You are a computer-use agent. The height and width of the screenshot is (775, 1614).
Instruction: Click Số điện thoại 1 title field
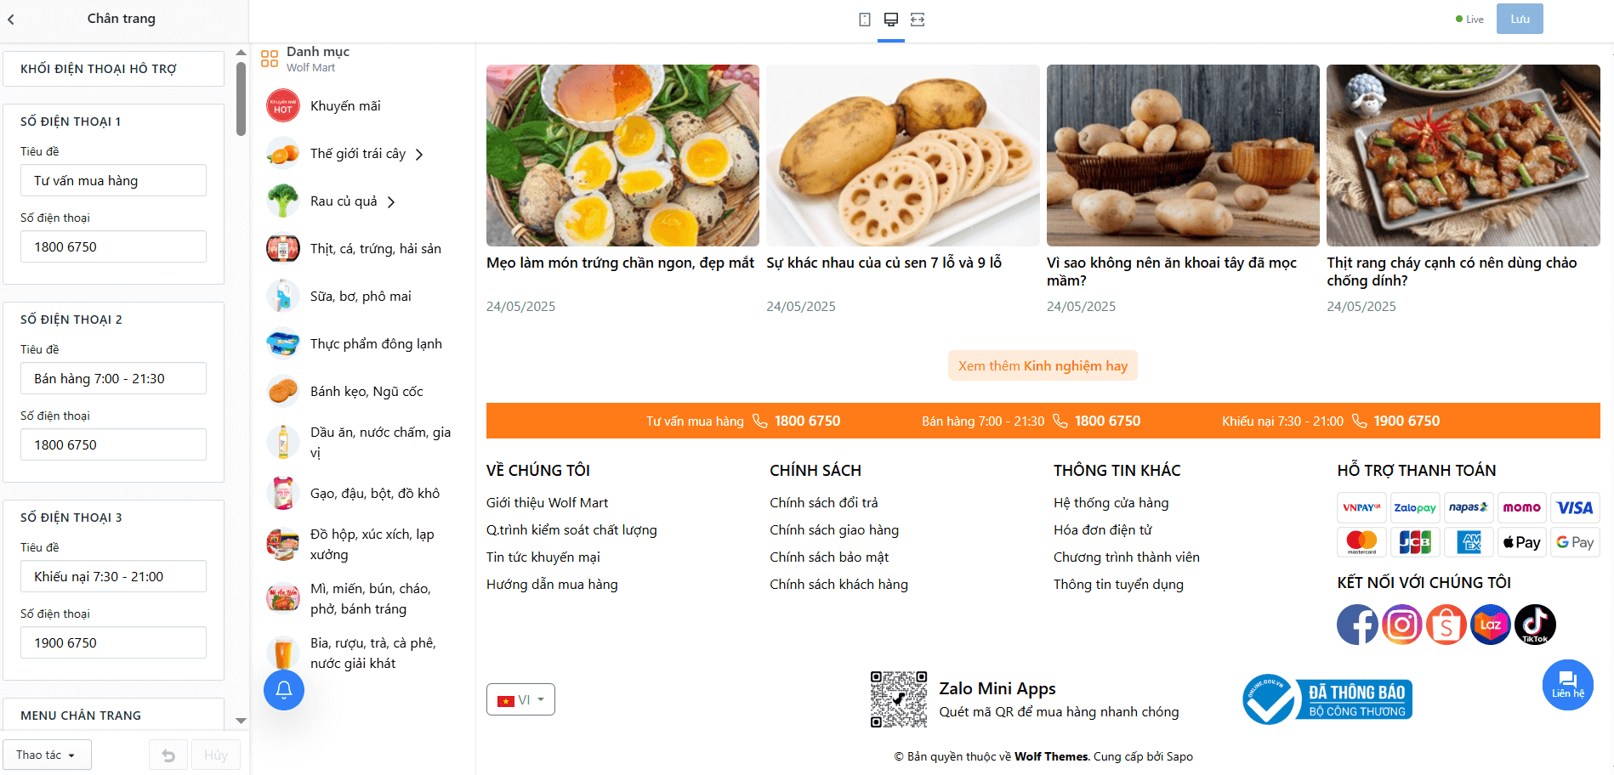coord(113,180)
